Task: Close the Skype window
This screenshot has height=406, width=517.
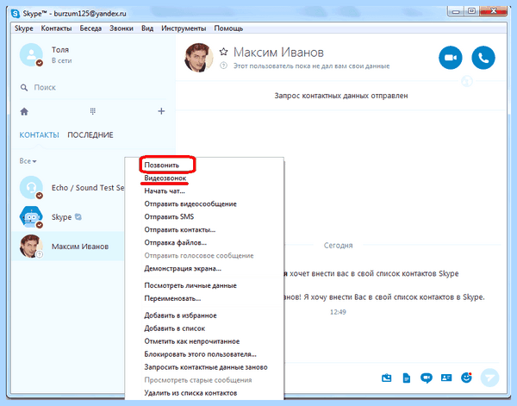Action: (x=493, y=11)
